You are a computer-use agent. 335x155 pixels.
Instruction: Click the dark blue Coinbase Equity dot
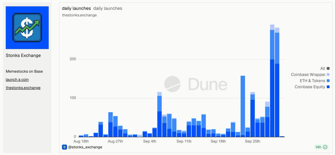coord(328,87)
